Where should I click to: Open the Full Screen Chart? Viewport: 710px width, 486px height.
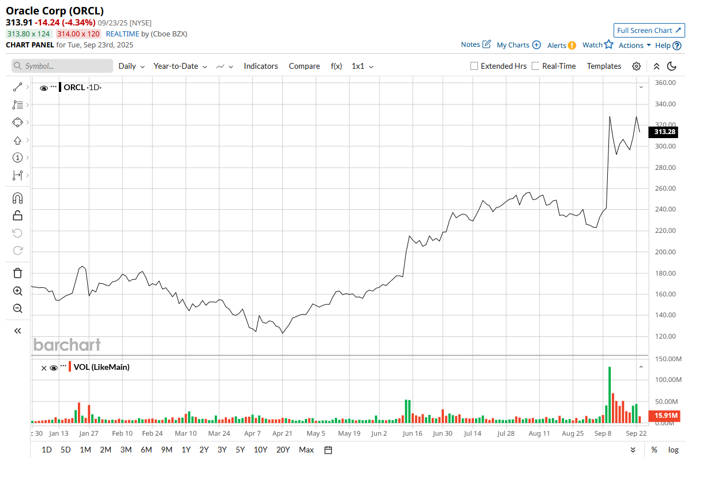click(x=649, y=31)
